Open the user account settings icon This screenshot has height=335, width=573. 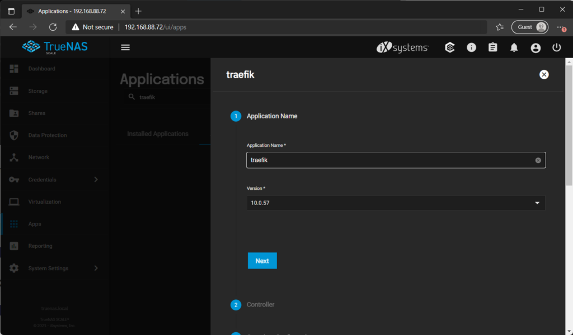pyautogui.click(x=536, y=48)
